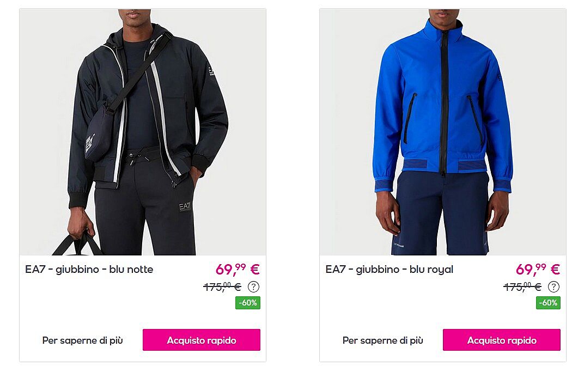Click the 69,99 € price of blu royal jacket

point(538,269)
